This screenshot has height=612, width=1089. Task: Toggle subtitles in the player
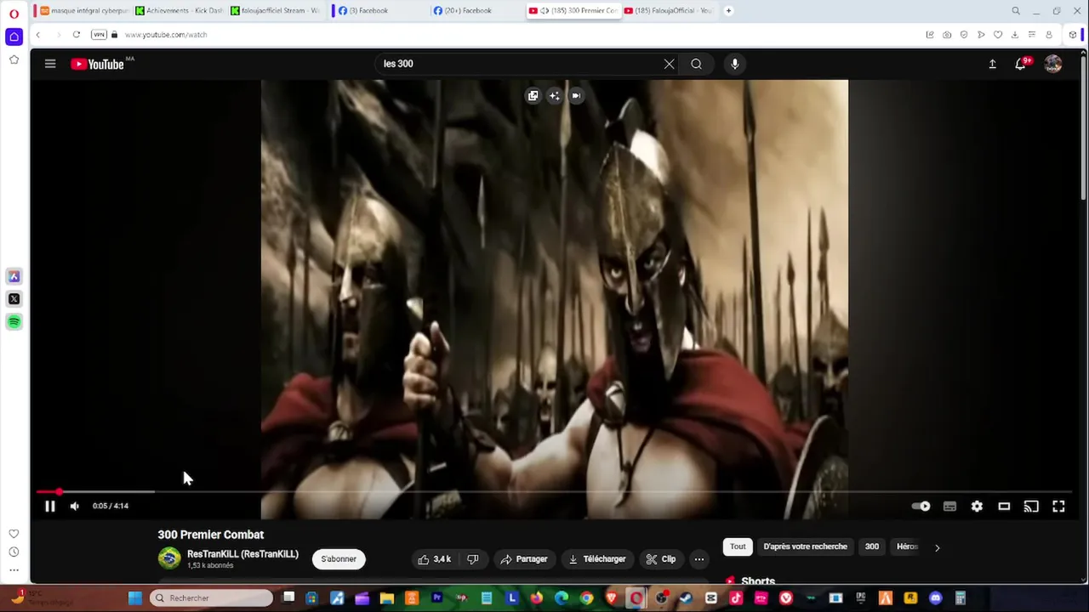[949, 506]
